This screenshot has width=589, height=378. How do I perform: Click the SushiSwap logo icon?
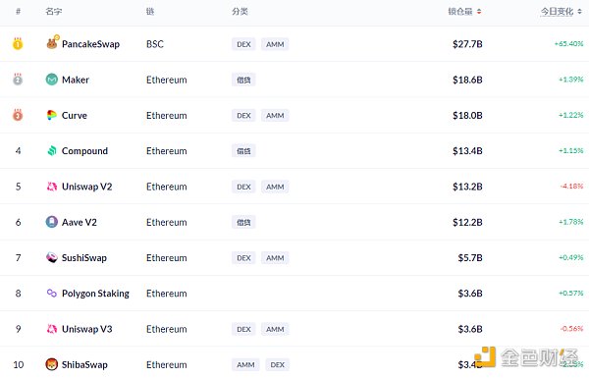coord(52,258)
